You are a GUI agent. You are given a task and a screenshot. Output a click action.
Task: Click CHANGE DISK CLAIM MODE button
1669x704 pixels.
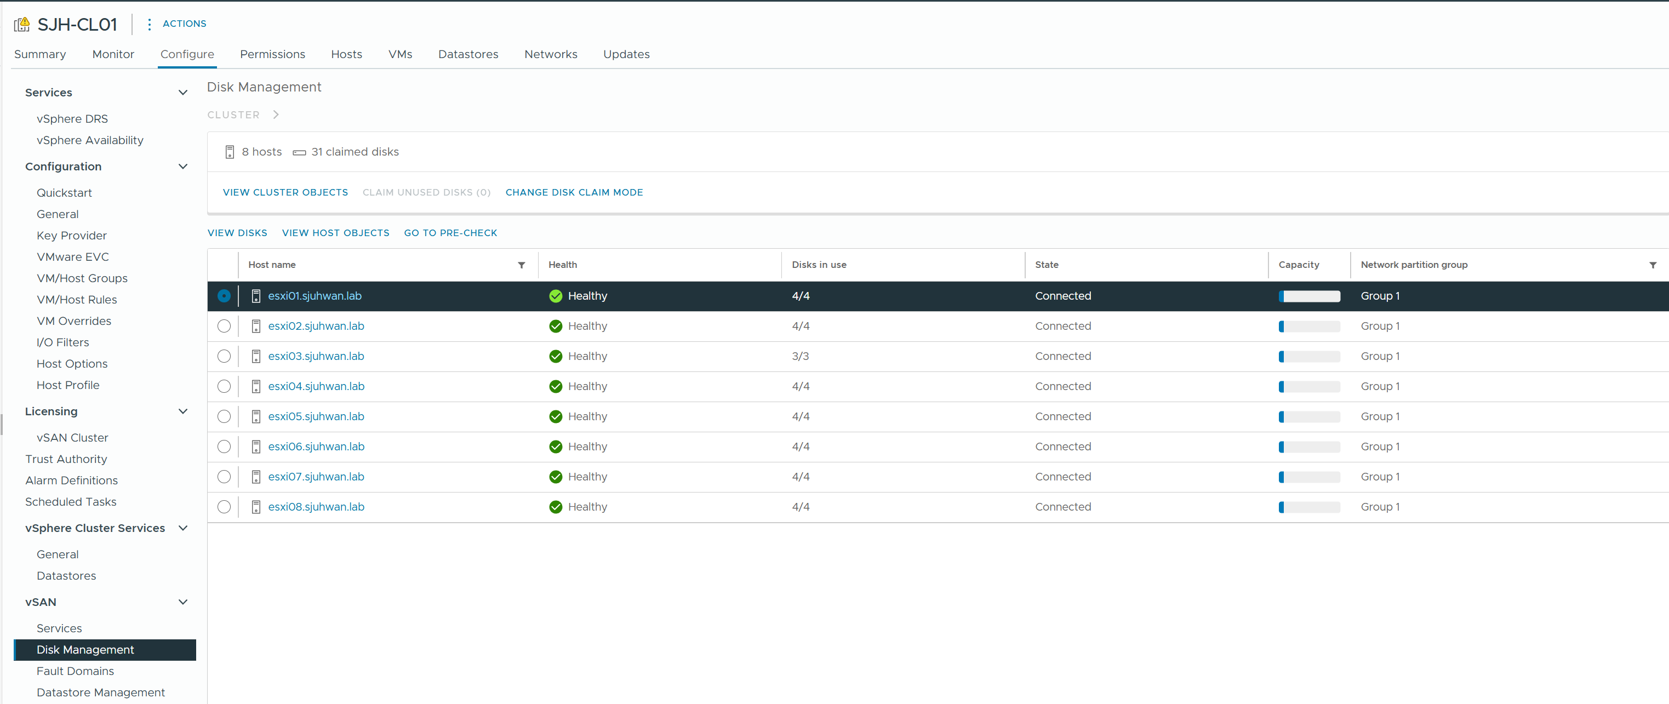(573, 192)
